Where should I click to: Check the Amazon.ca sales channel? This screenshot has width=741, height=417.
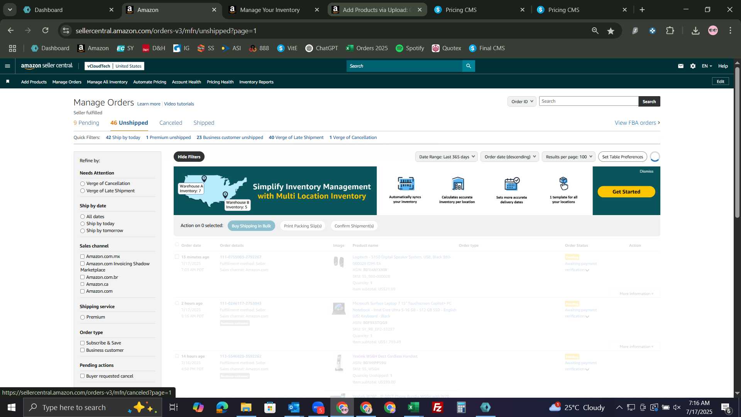click(82, 285)
